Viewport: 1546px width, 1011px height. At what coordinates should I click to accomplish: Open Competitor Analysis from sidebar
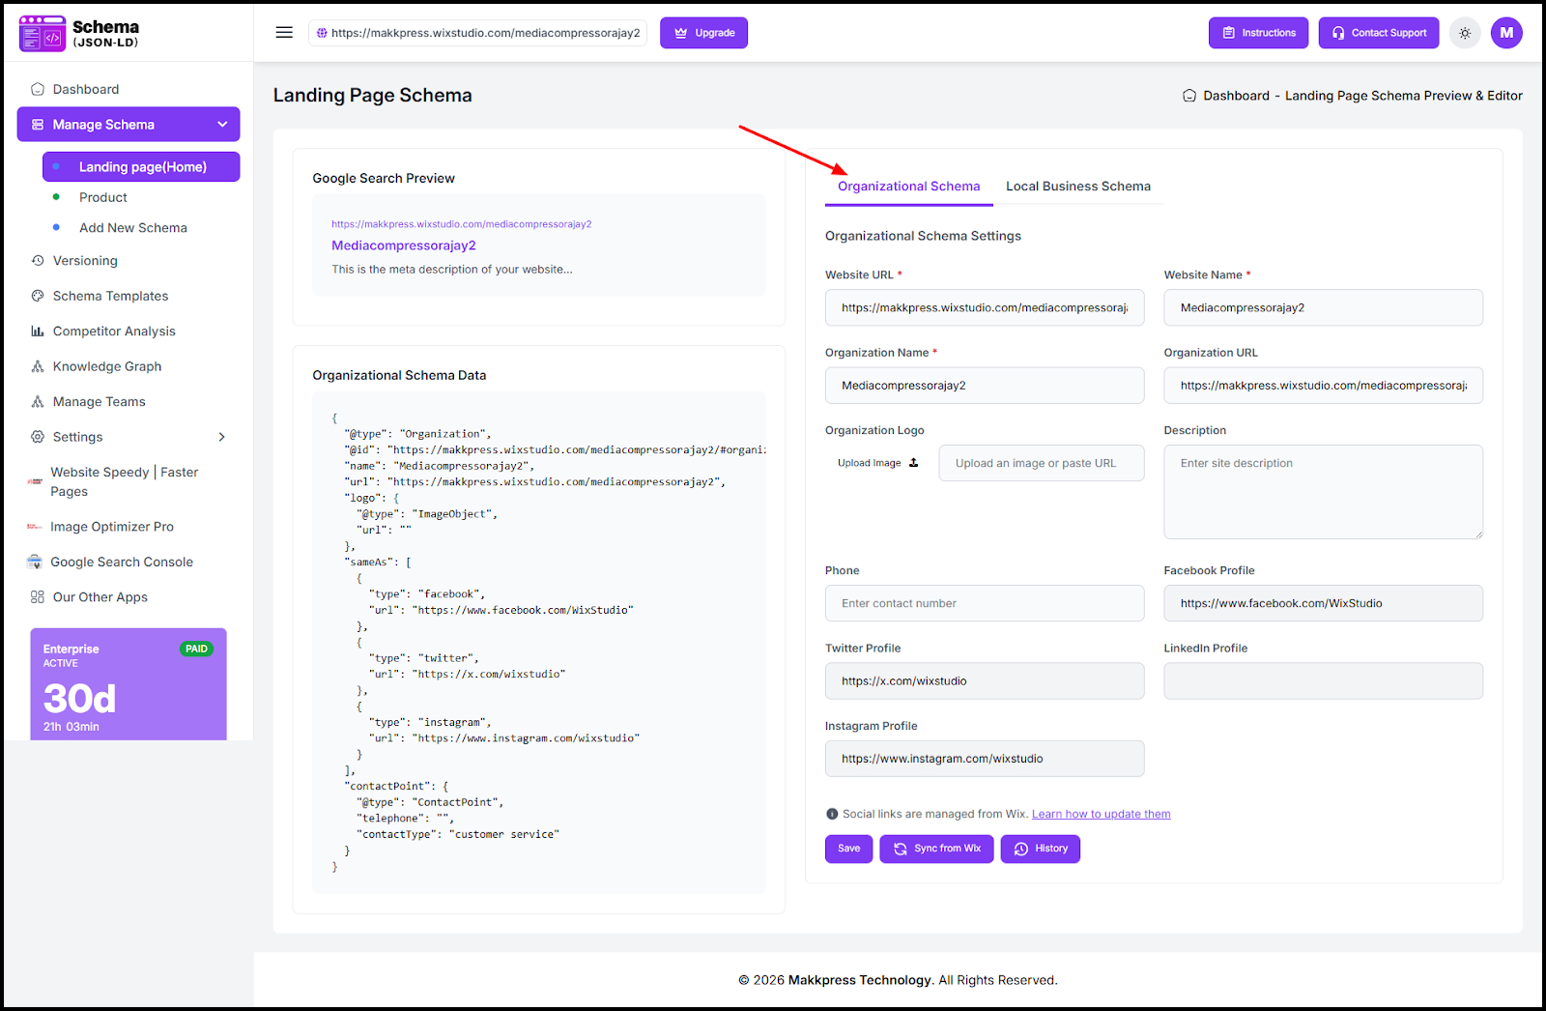(114, 332)
